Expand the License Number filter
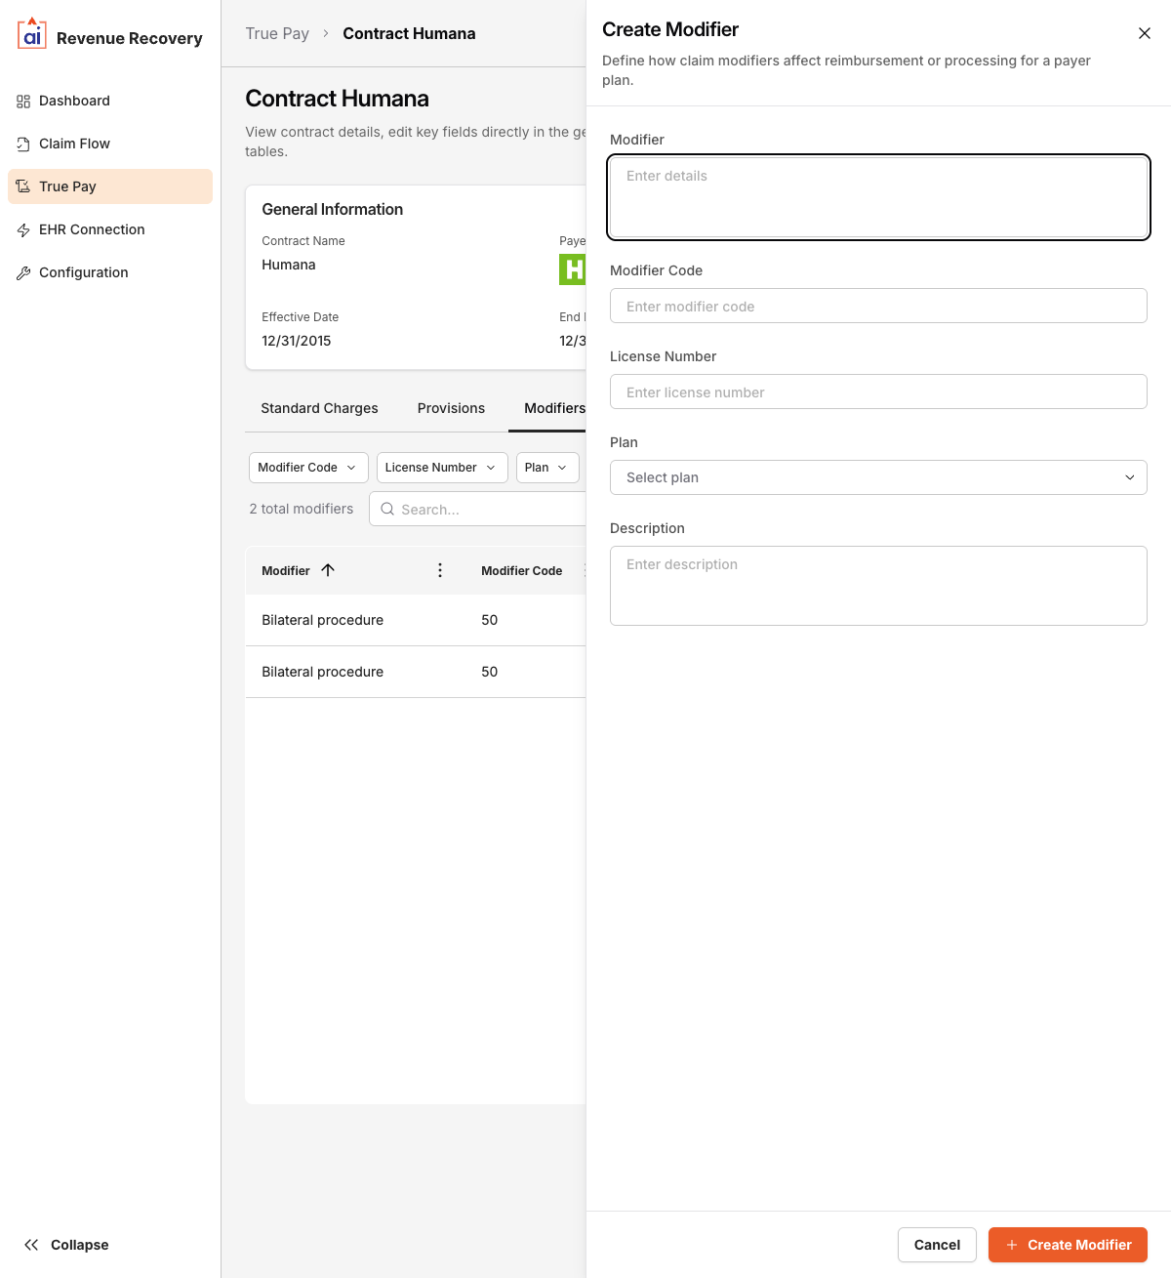Viewport: 1171px width, 1278px height. [x=441, y=468]
